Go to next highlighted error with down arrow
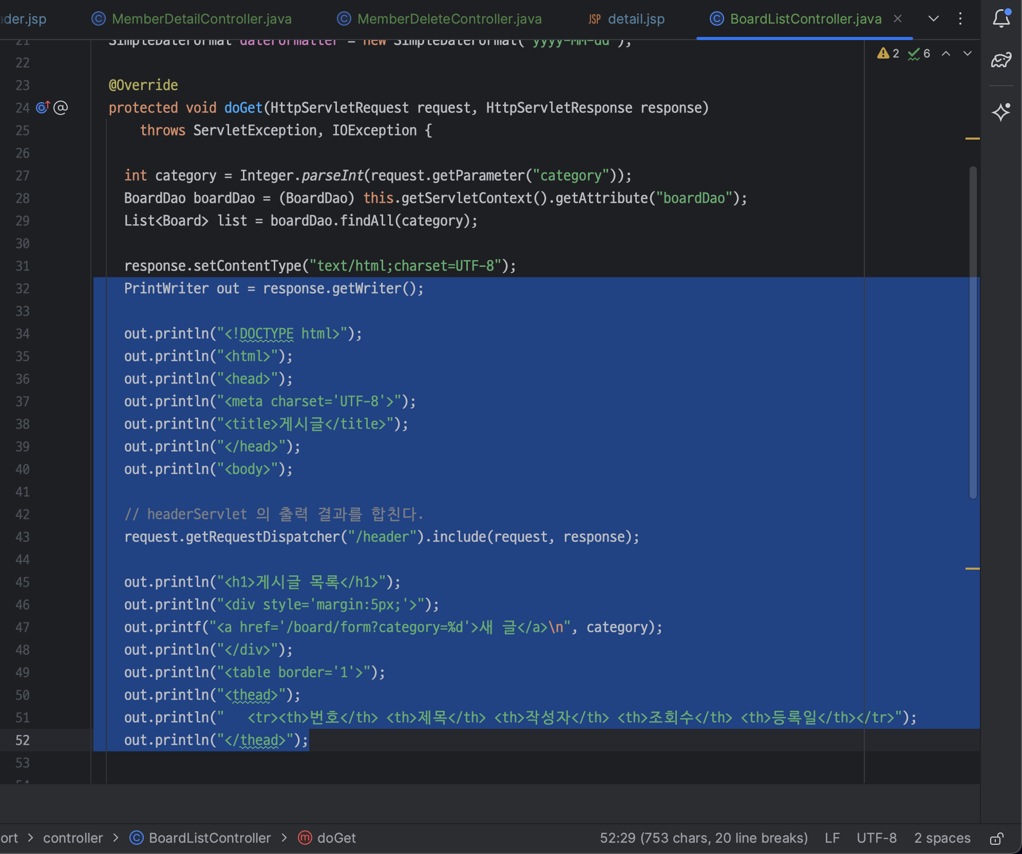Viewport: 1022px width, 854px height. click(x=968, y=53)
